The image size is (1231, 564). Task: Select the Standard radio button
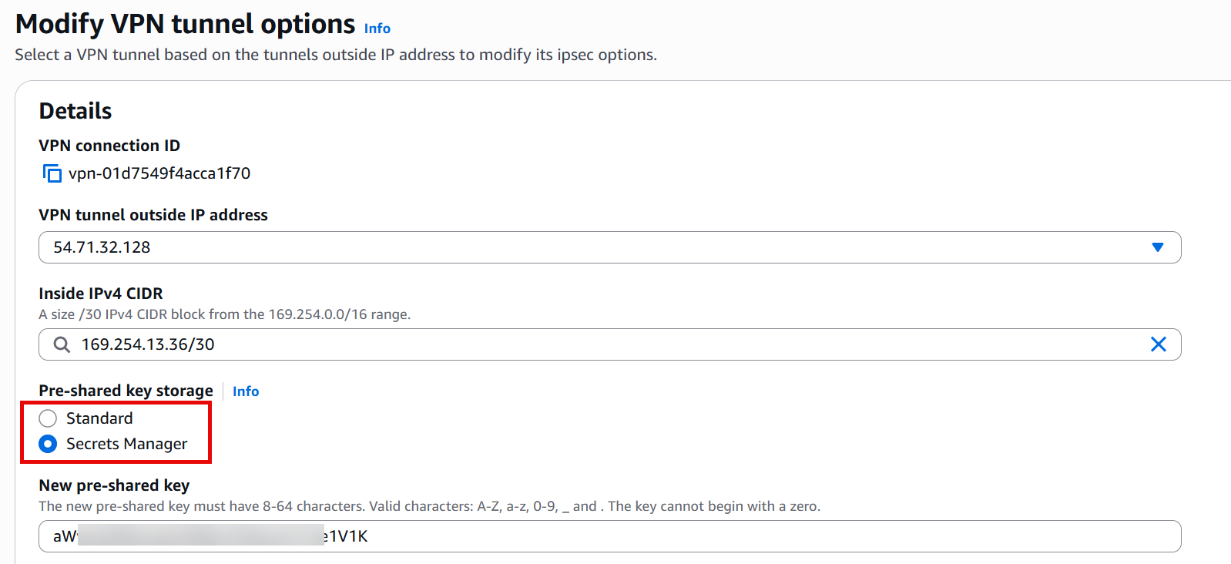tap(48, 418)
